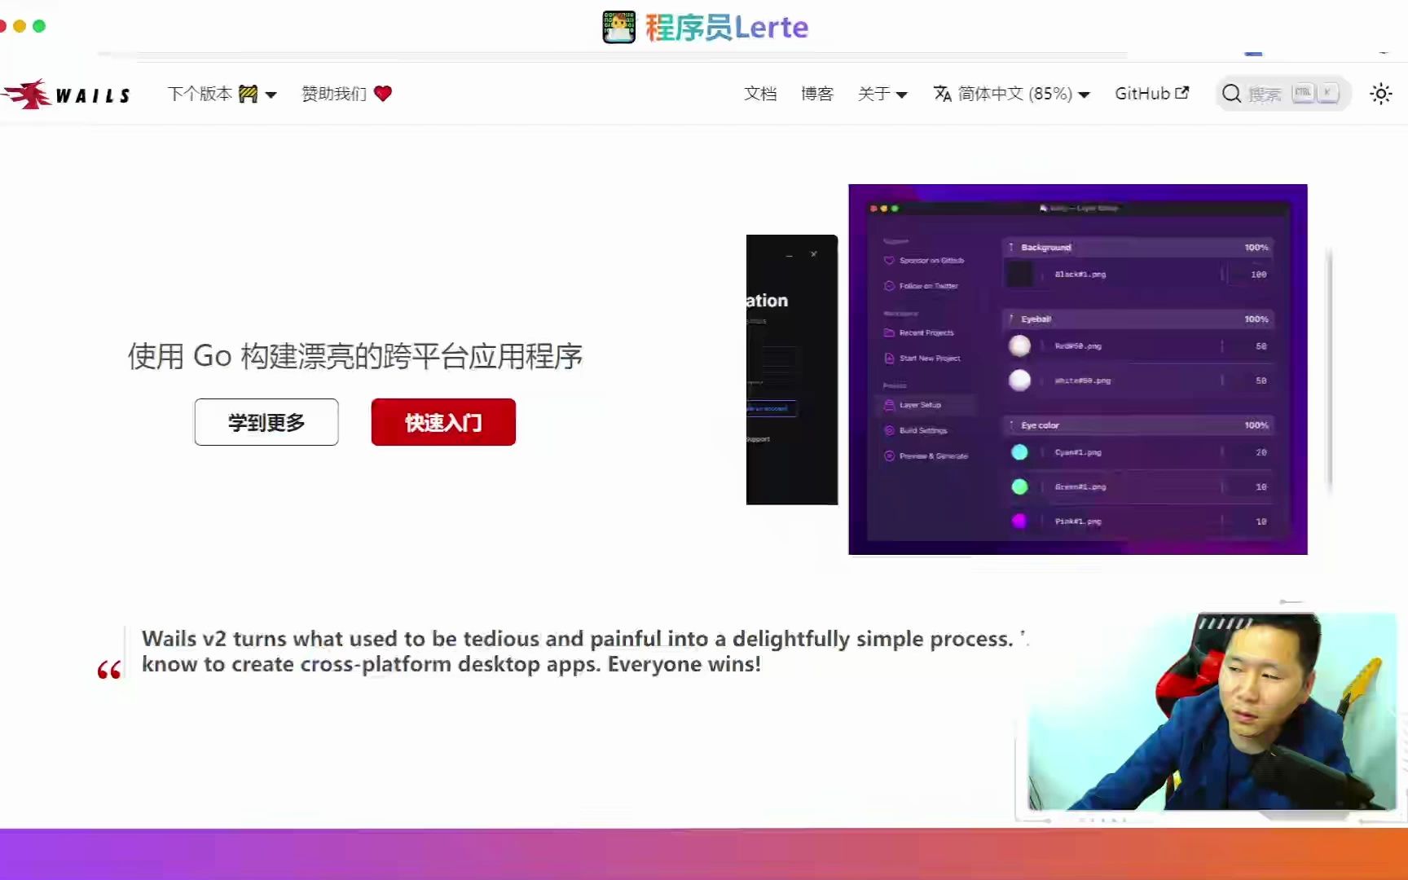Click the heart icon next to 赞助我们
The image size is (1408, 880).
coord(383,94)
